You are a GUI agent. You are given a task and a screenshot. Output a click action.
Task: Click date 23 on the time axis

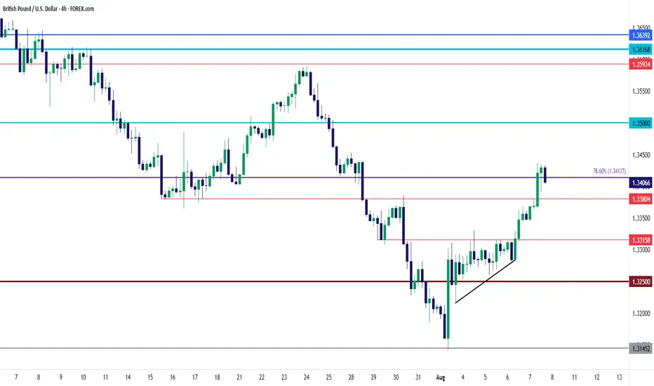click(x=284, y=378)
